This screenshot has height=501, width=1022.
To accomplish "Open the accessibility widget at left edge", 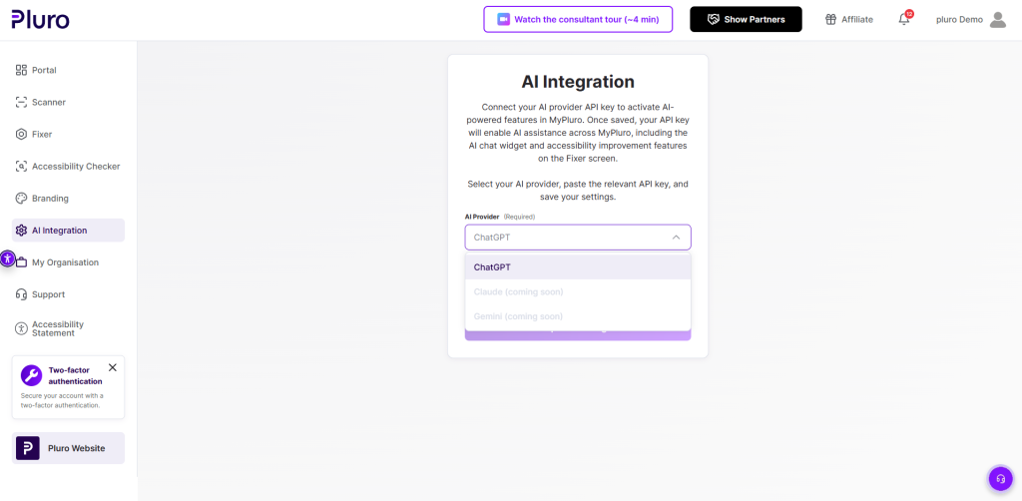I will coord(7,258).
